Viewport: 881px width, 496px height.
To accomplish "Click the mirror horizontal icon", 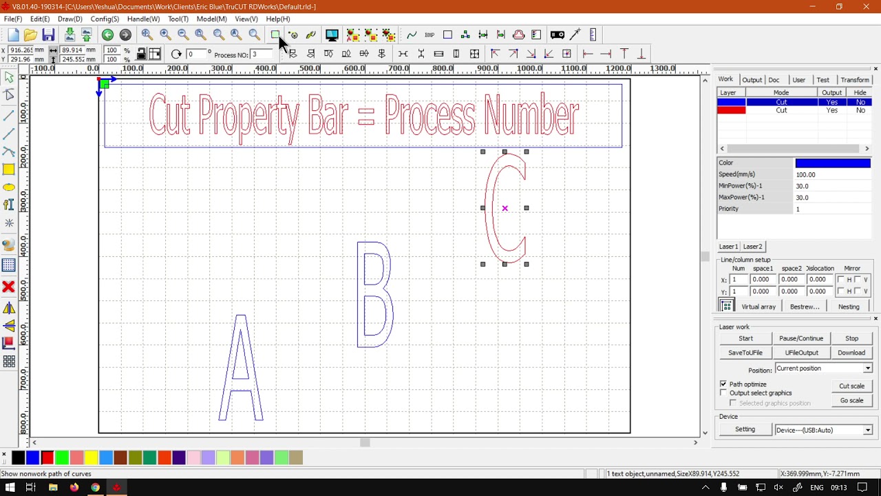I will [9, 309].
